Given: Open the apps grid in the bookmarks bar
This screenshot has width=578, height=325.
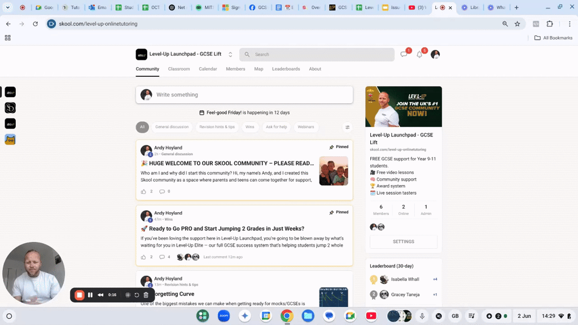Looking at the screenshot, I should click(x=8, y=38).
